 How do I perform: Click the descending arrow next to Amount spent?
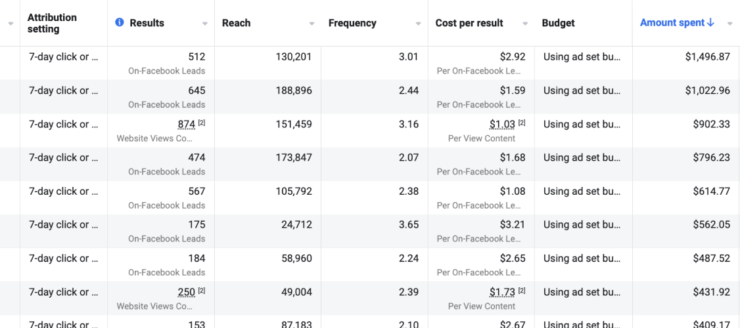pos(710,23)
